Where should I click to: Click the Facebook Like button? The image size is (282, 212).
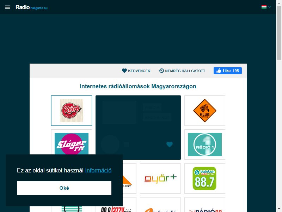[x=227, y=71]
